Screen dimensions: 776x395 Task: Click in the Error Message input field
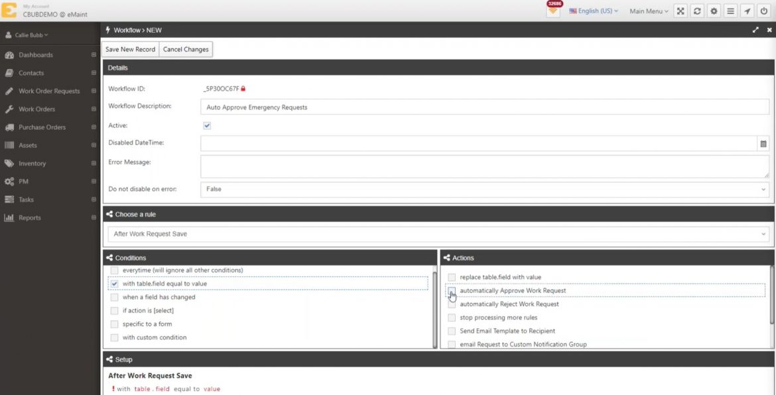click(398, 166)
